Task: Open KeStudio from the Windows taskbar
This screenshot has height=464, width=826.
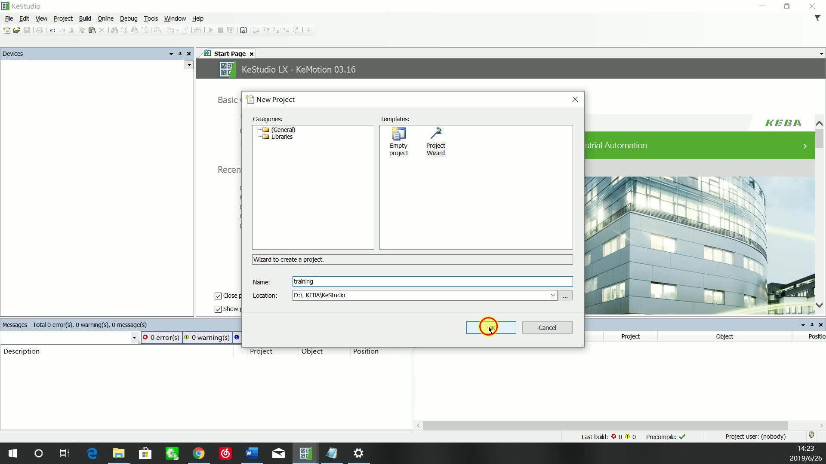Action: coord(305,453)
